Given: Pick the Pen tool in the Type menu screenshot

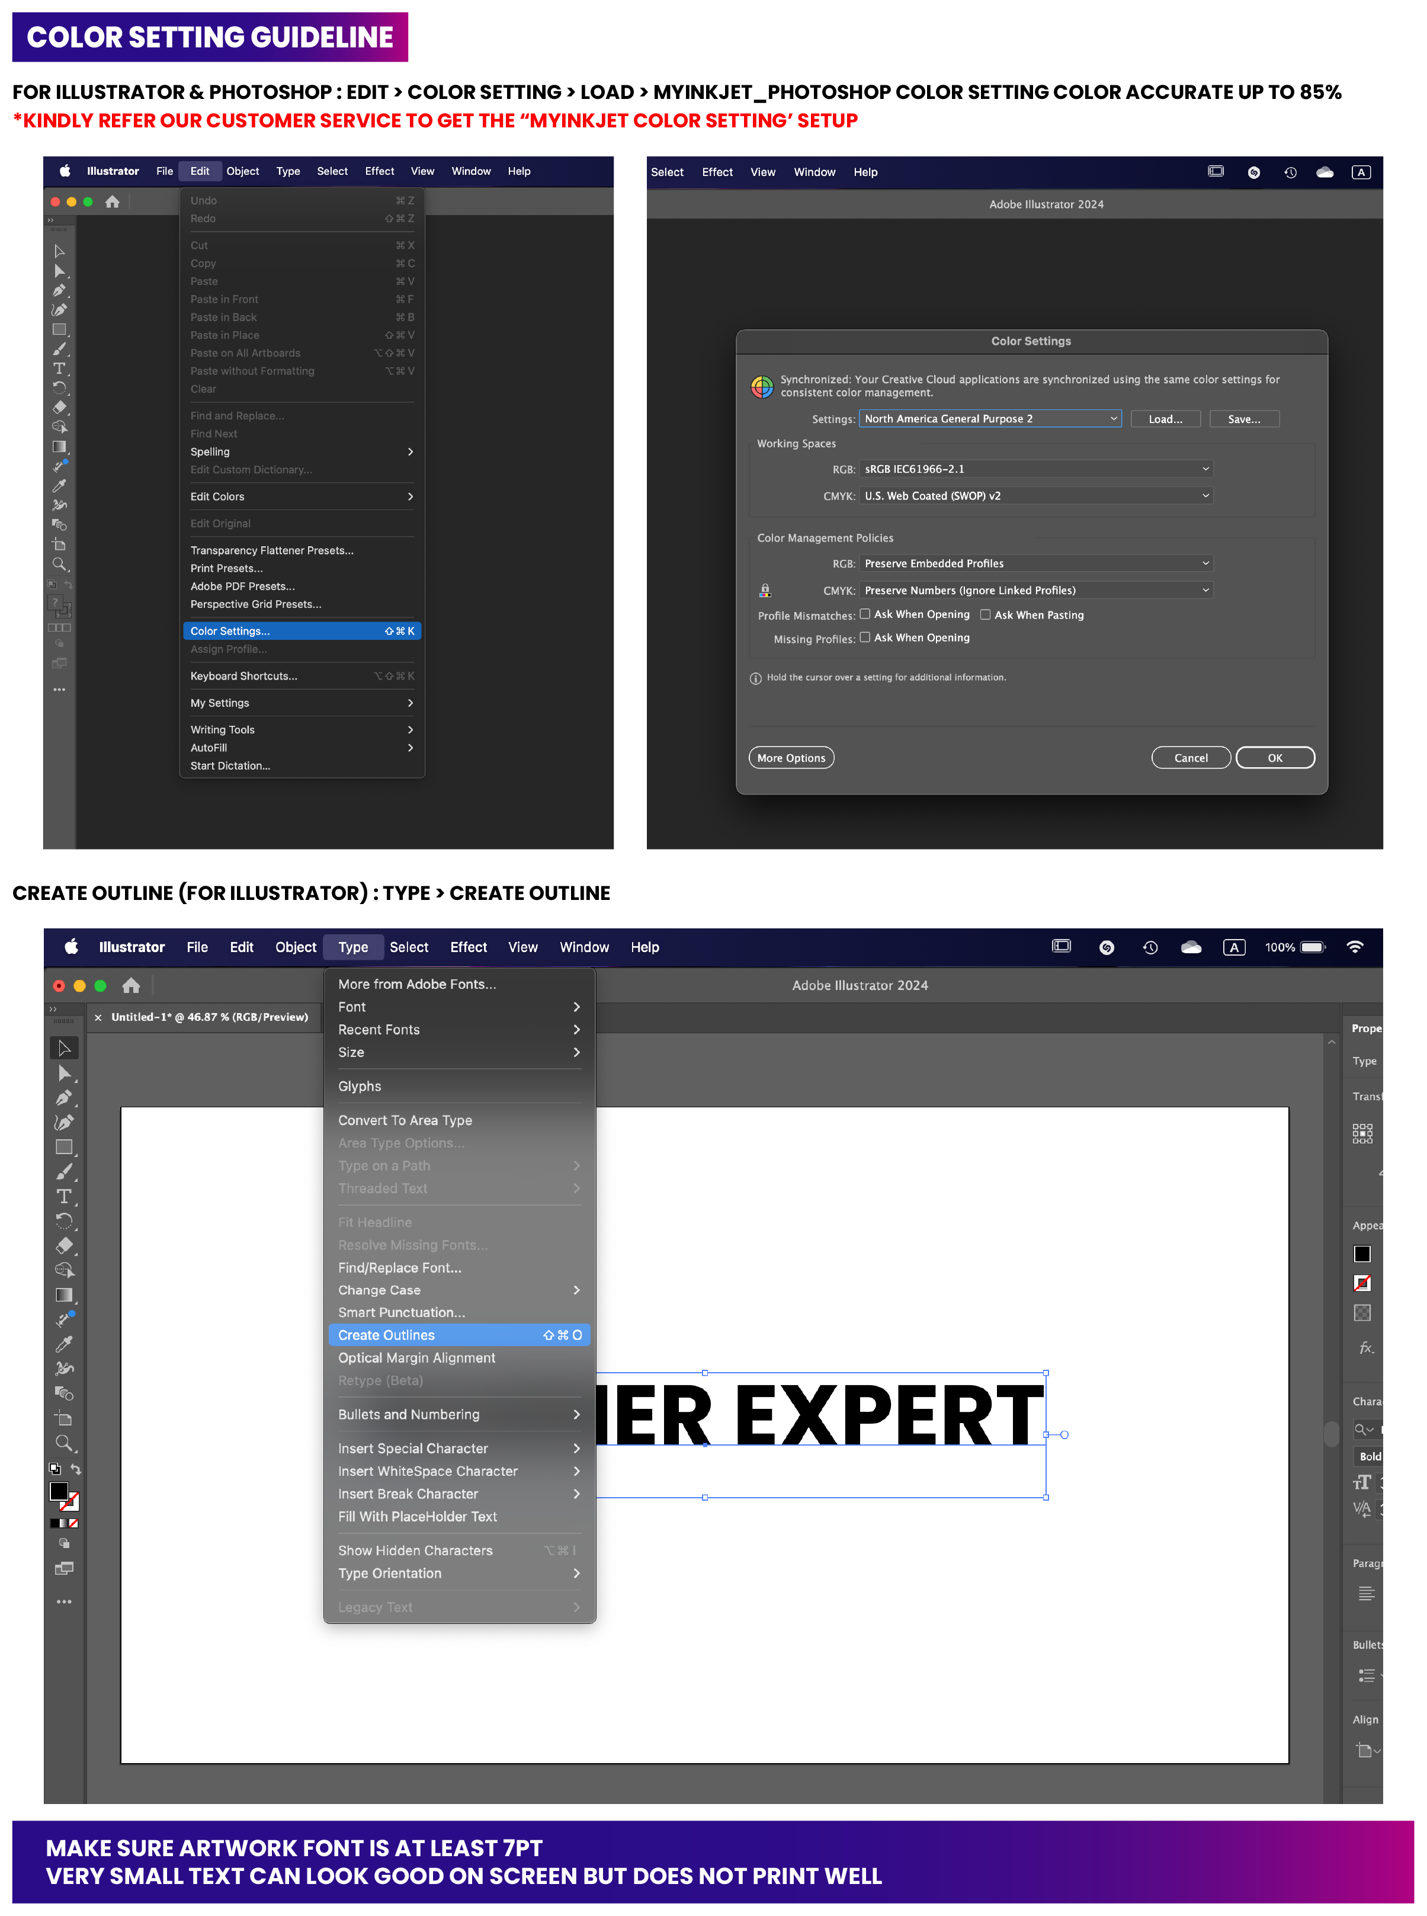Looking at the screenshot, I should pos(64,1097).
